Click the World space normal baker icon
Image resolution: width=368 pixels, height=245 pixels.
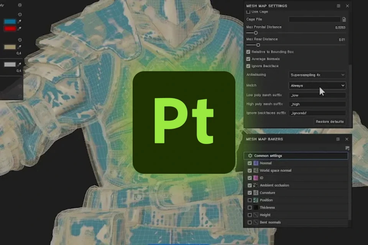tap(256, 170)
